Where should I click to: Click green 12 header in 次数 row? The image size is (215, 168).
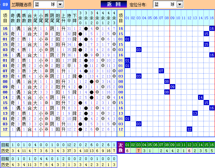click(x=189, y=145)
